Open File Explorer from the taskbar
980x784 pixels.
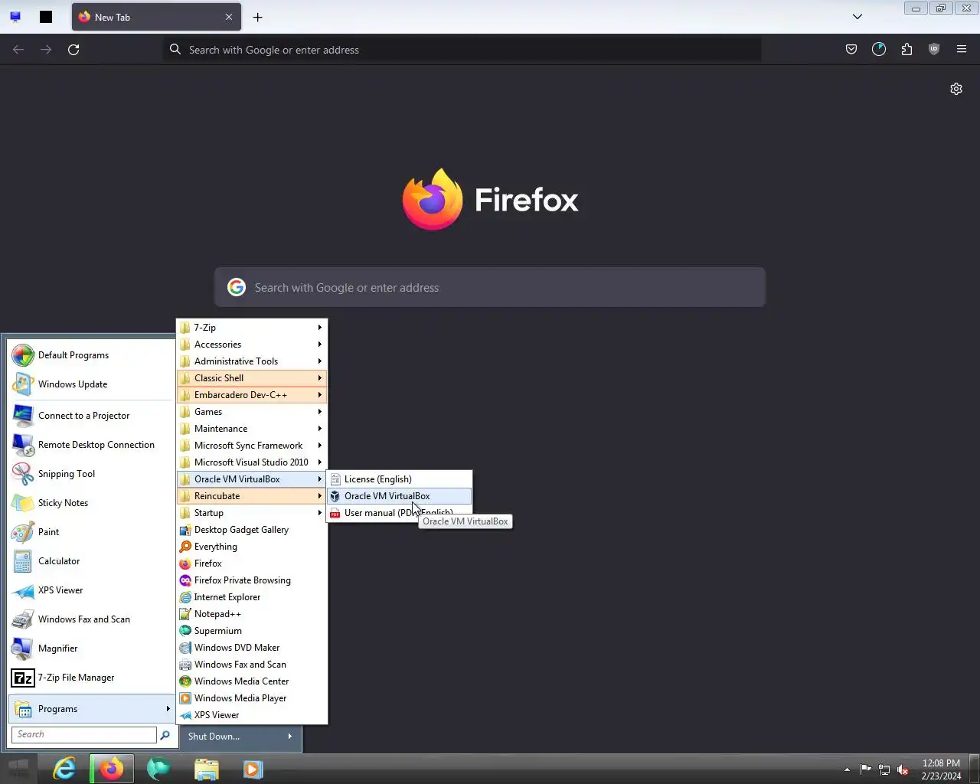[206, 769]
